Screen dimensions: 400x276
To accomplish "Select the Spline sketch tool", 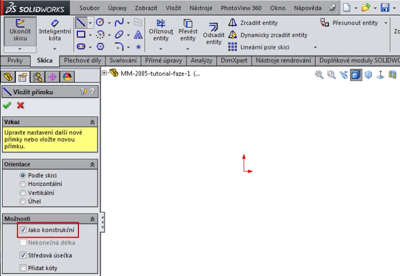I will point(119,22).
